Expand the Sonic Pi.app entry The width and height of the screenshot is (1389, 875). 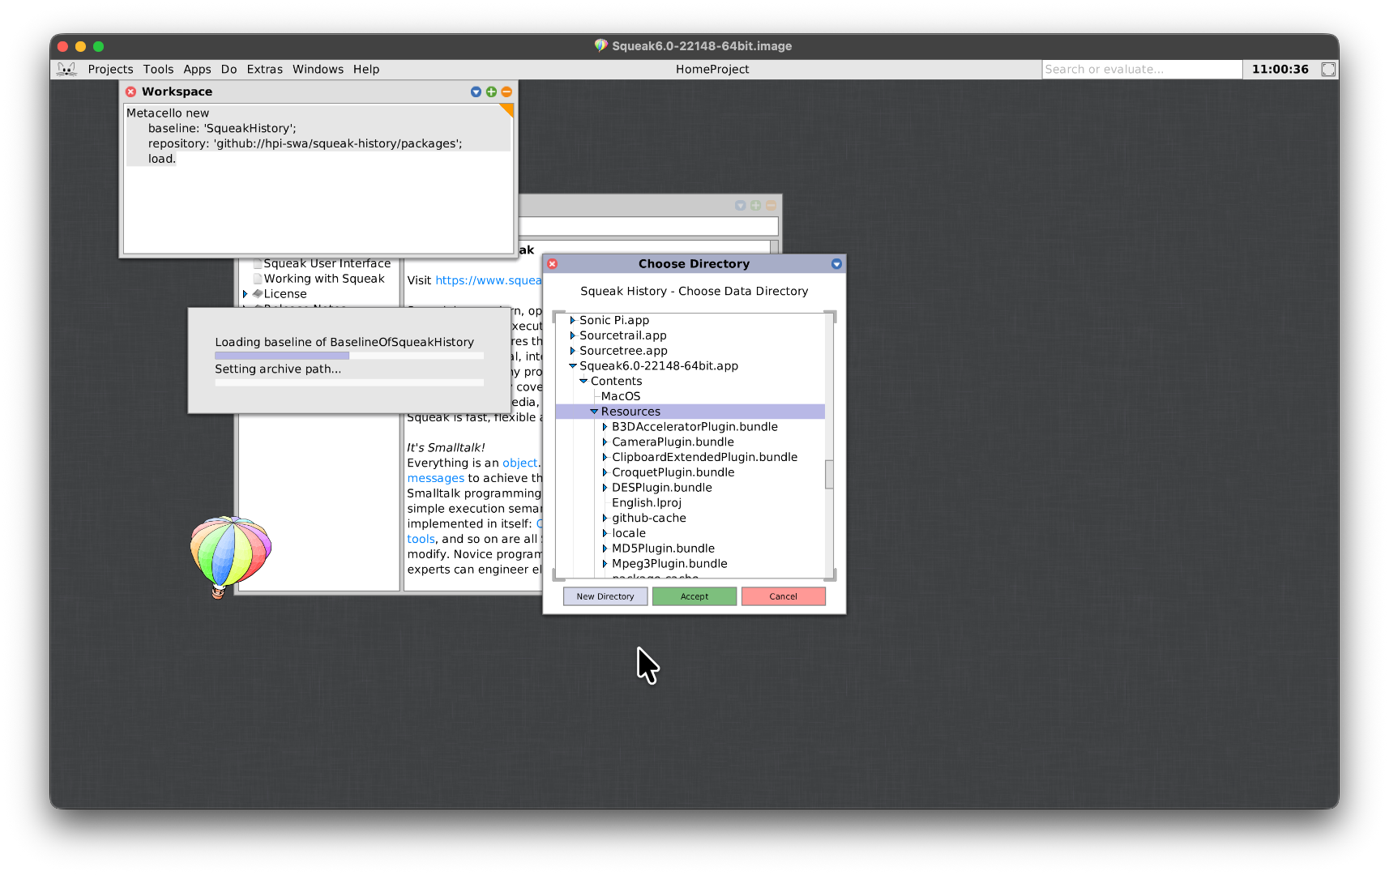[572, 321]
